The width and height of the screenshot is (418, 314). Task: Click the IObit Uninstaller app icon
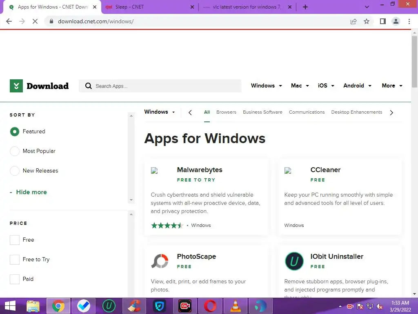click(x=294, y=261)
